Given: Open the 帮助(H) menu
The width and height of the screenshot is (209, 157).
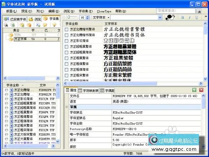Looking at the screenshot, I should pos(121,11).
